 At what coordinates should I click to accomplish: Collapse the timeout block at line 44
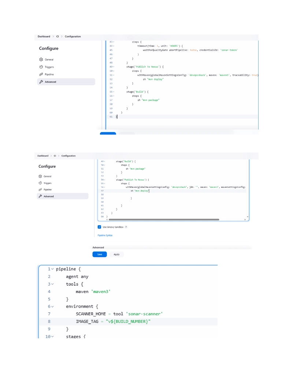pos(114,46)
